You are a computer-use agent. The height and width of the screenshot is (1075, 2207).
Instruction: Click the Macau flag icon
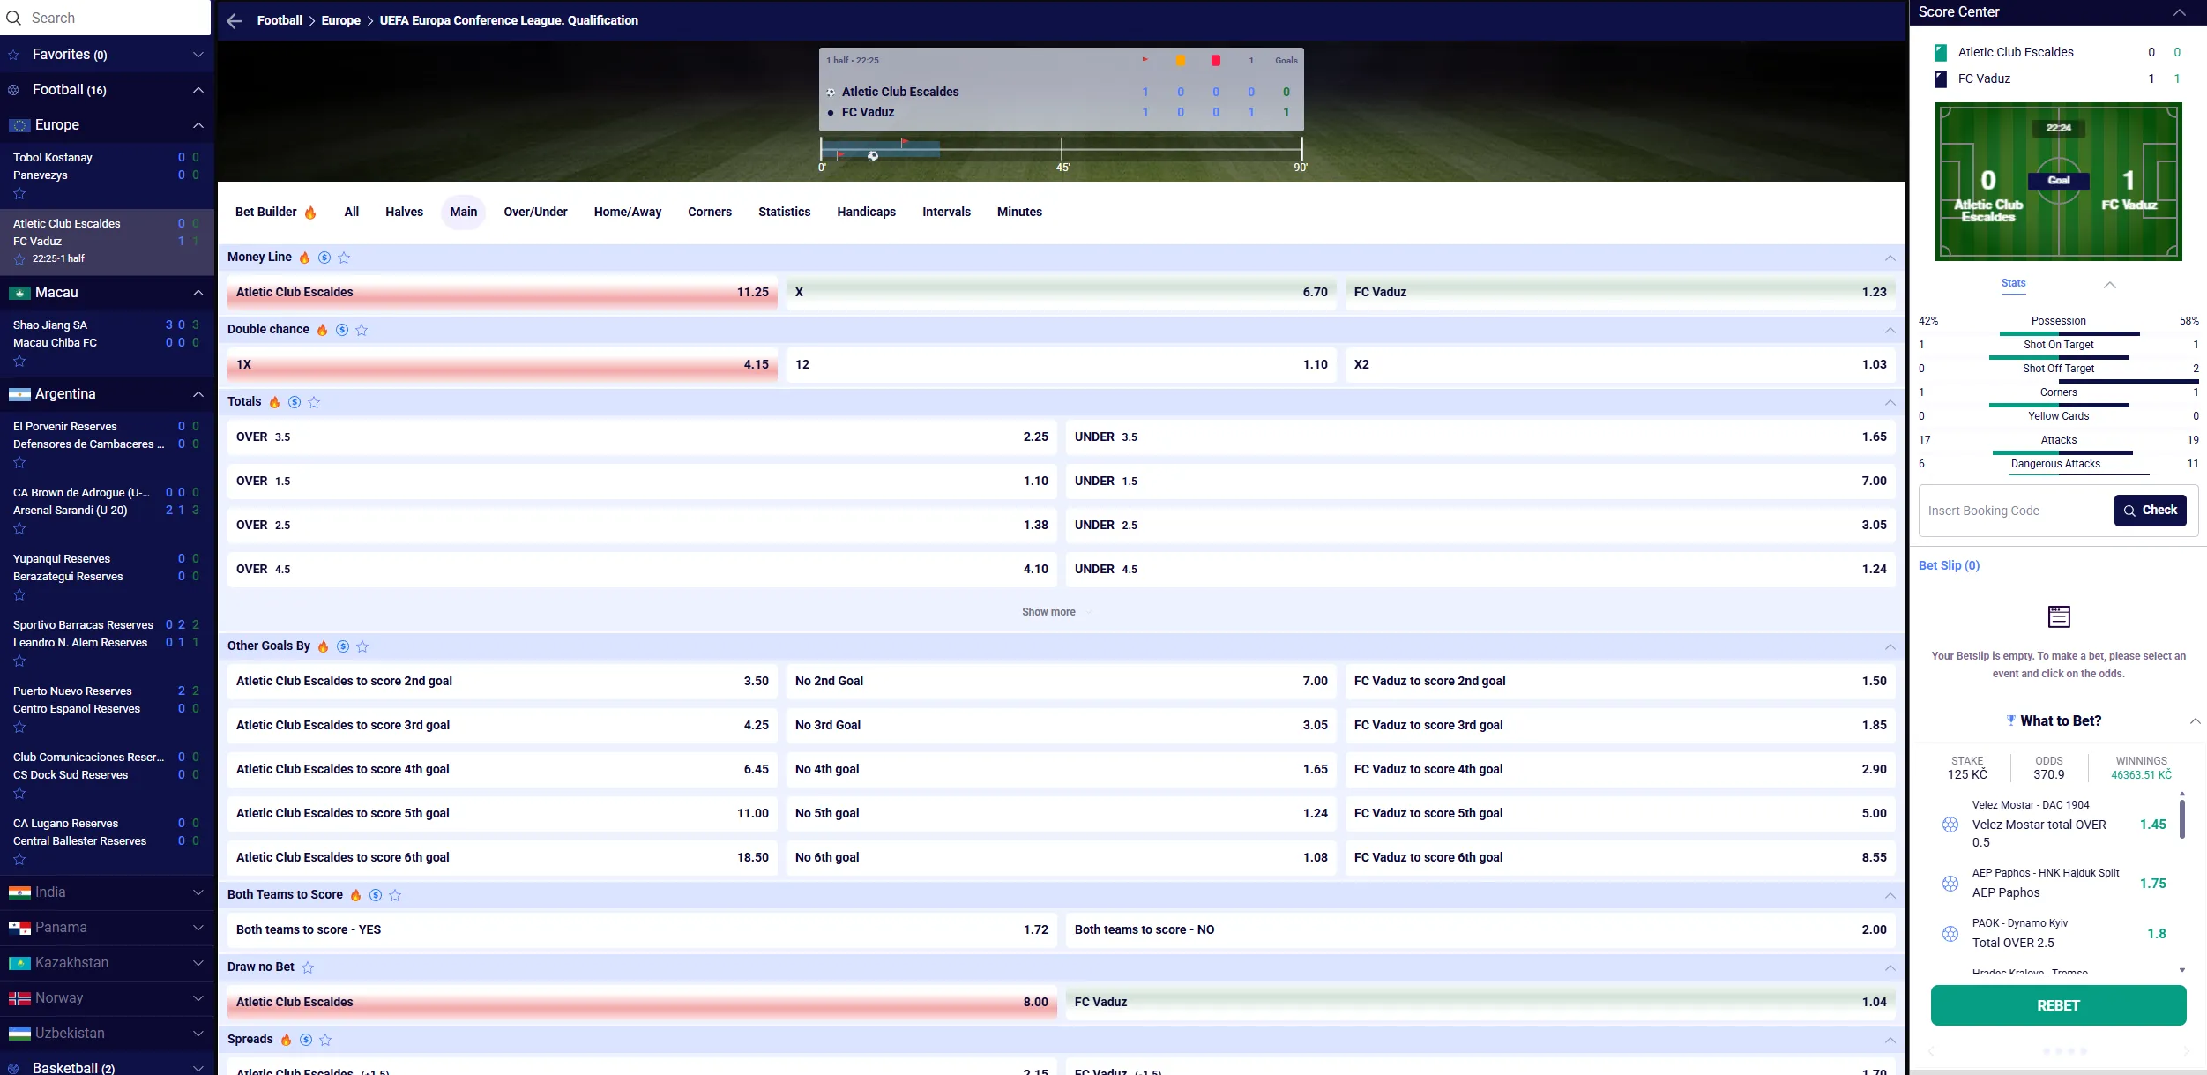coord(19,293)
